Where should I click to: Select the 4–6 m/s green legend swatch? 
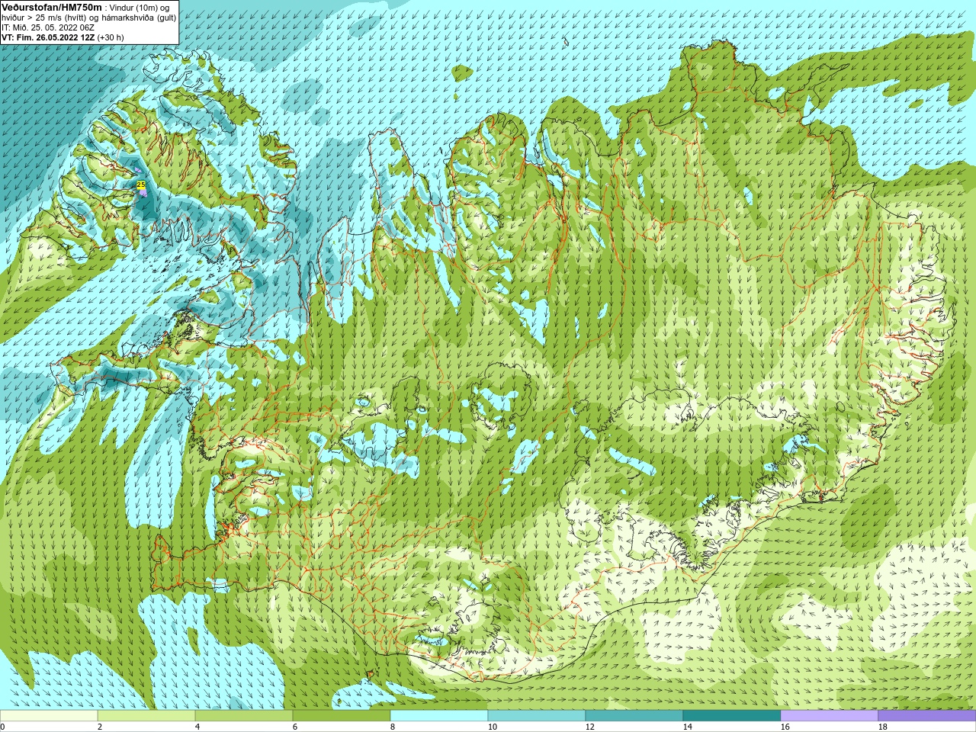pos(244,716)
